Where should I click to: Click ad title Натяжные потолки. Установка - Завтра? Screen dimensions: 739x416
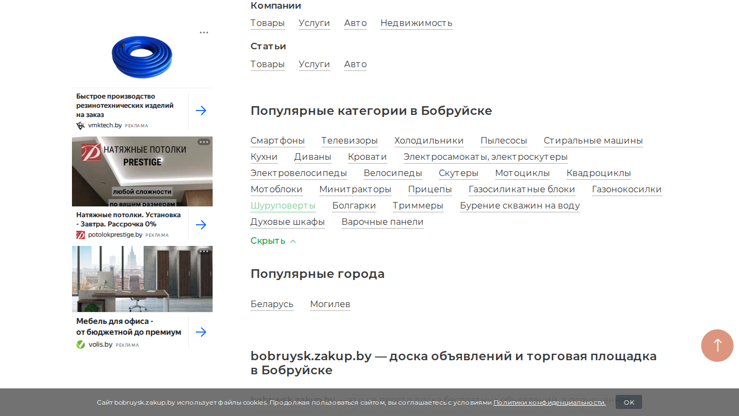click(129, 219)
